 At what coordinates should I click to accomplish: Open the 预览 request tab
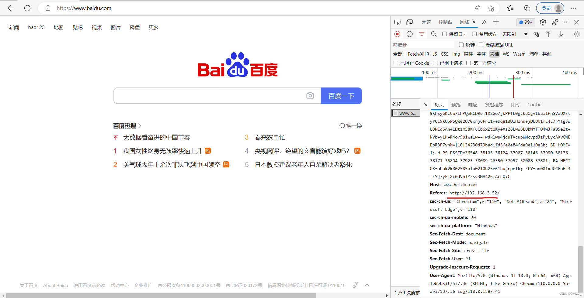456,105
